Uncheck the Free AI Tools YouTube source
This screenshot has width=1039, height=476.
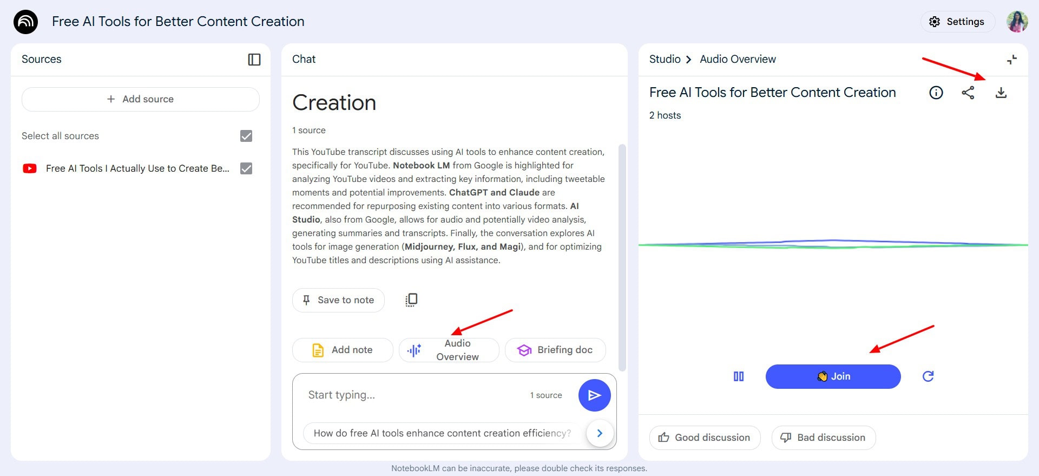[246, 168]
